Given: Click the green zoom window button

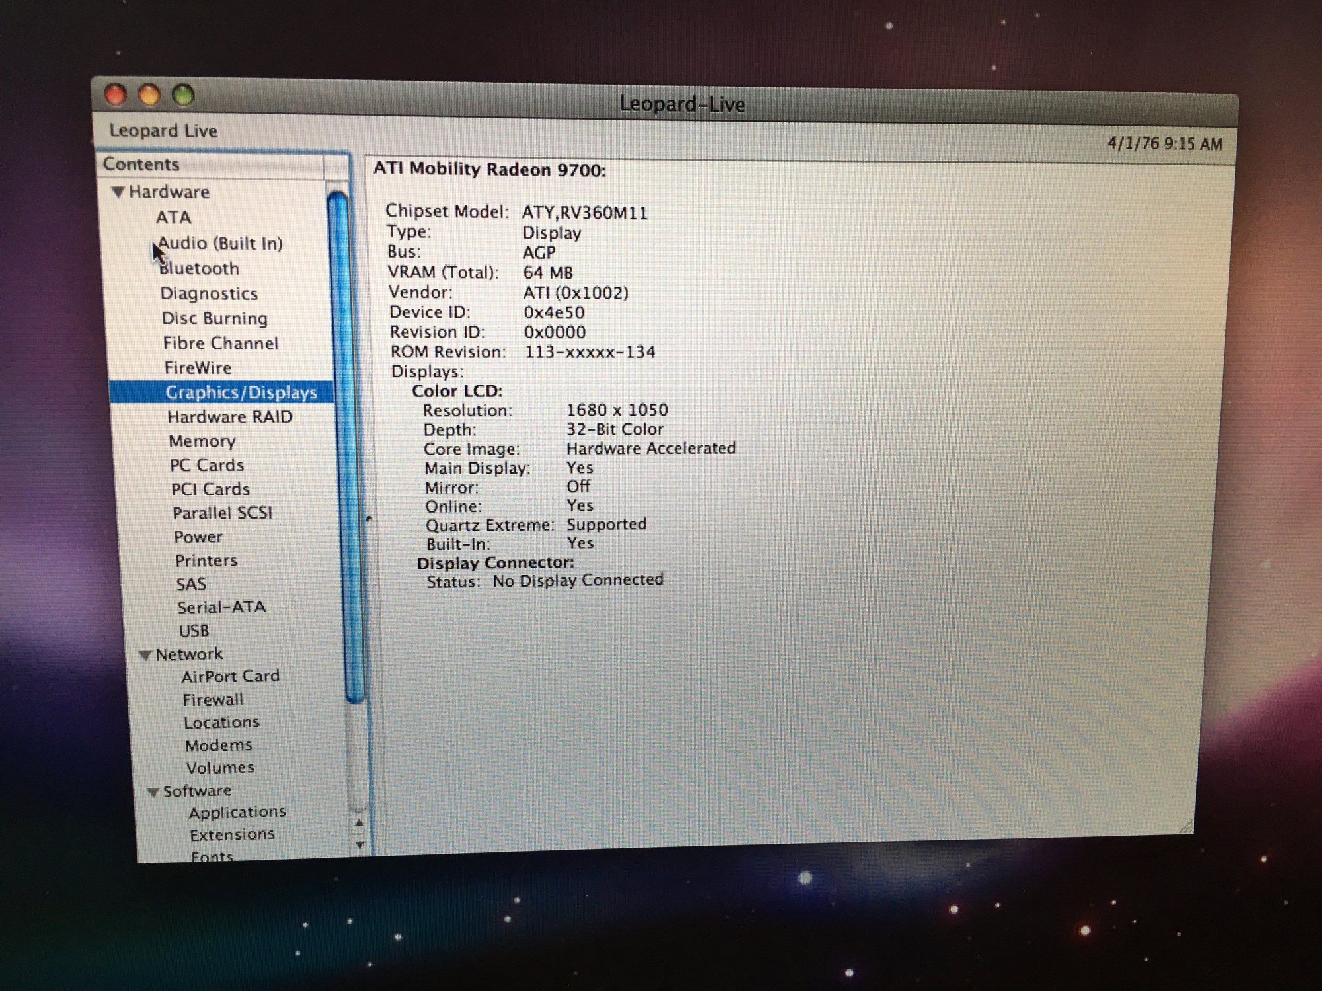Looking at the screenshot, I should 183,95.
